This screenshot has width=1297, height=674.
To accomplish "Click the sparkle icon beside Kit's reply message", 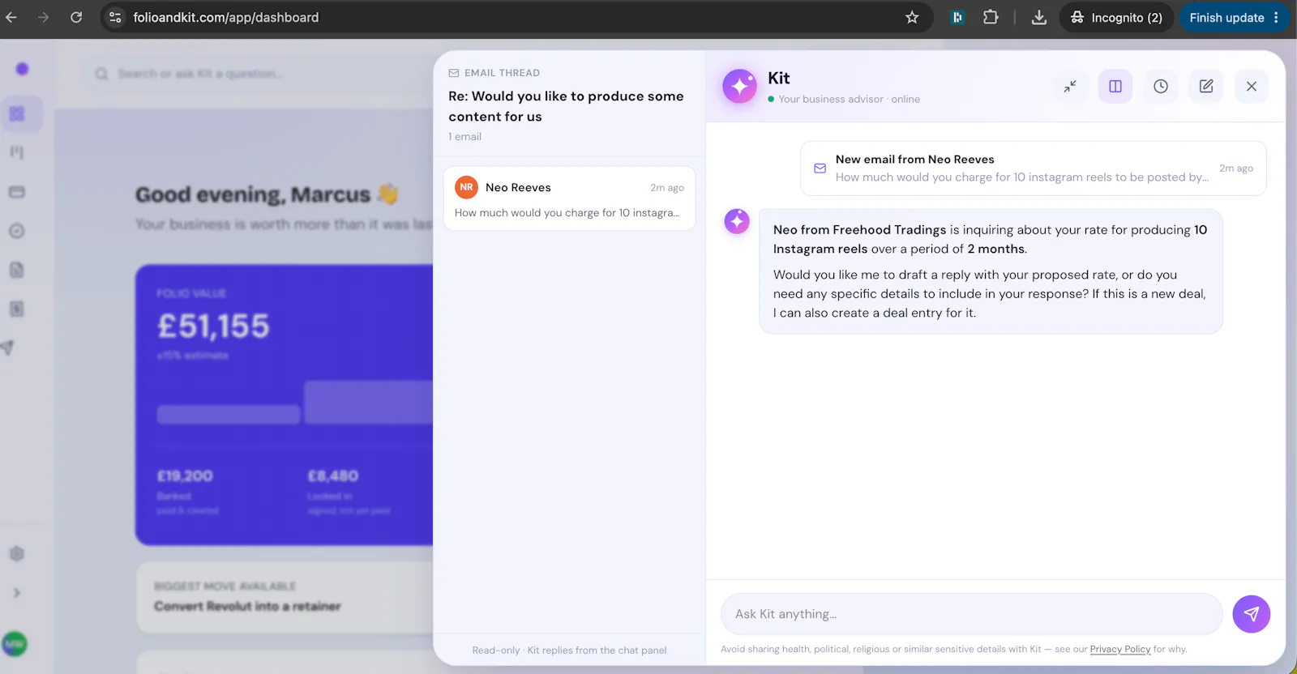I will [x=737, y=221].
